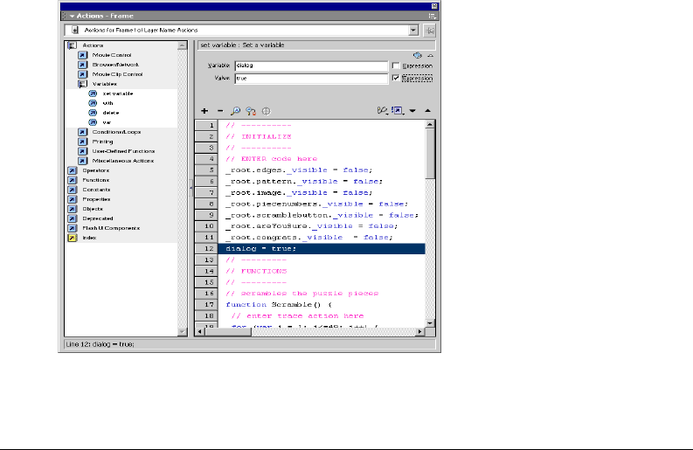693x450 pixels.
Task: Close the Actions panel window
Action: (434, 6)
